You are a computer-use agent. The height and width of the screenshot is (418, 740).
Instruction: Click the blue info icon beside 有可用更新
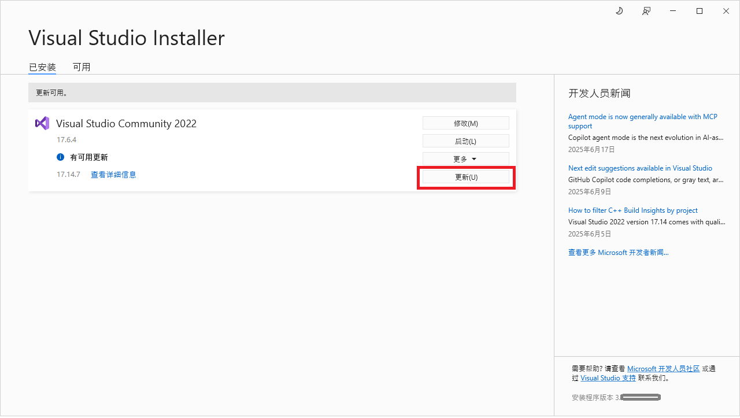[x=60, y=157]
